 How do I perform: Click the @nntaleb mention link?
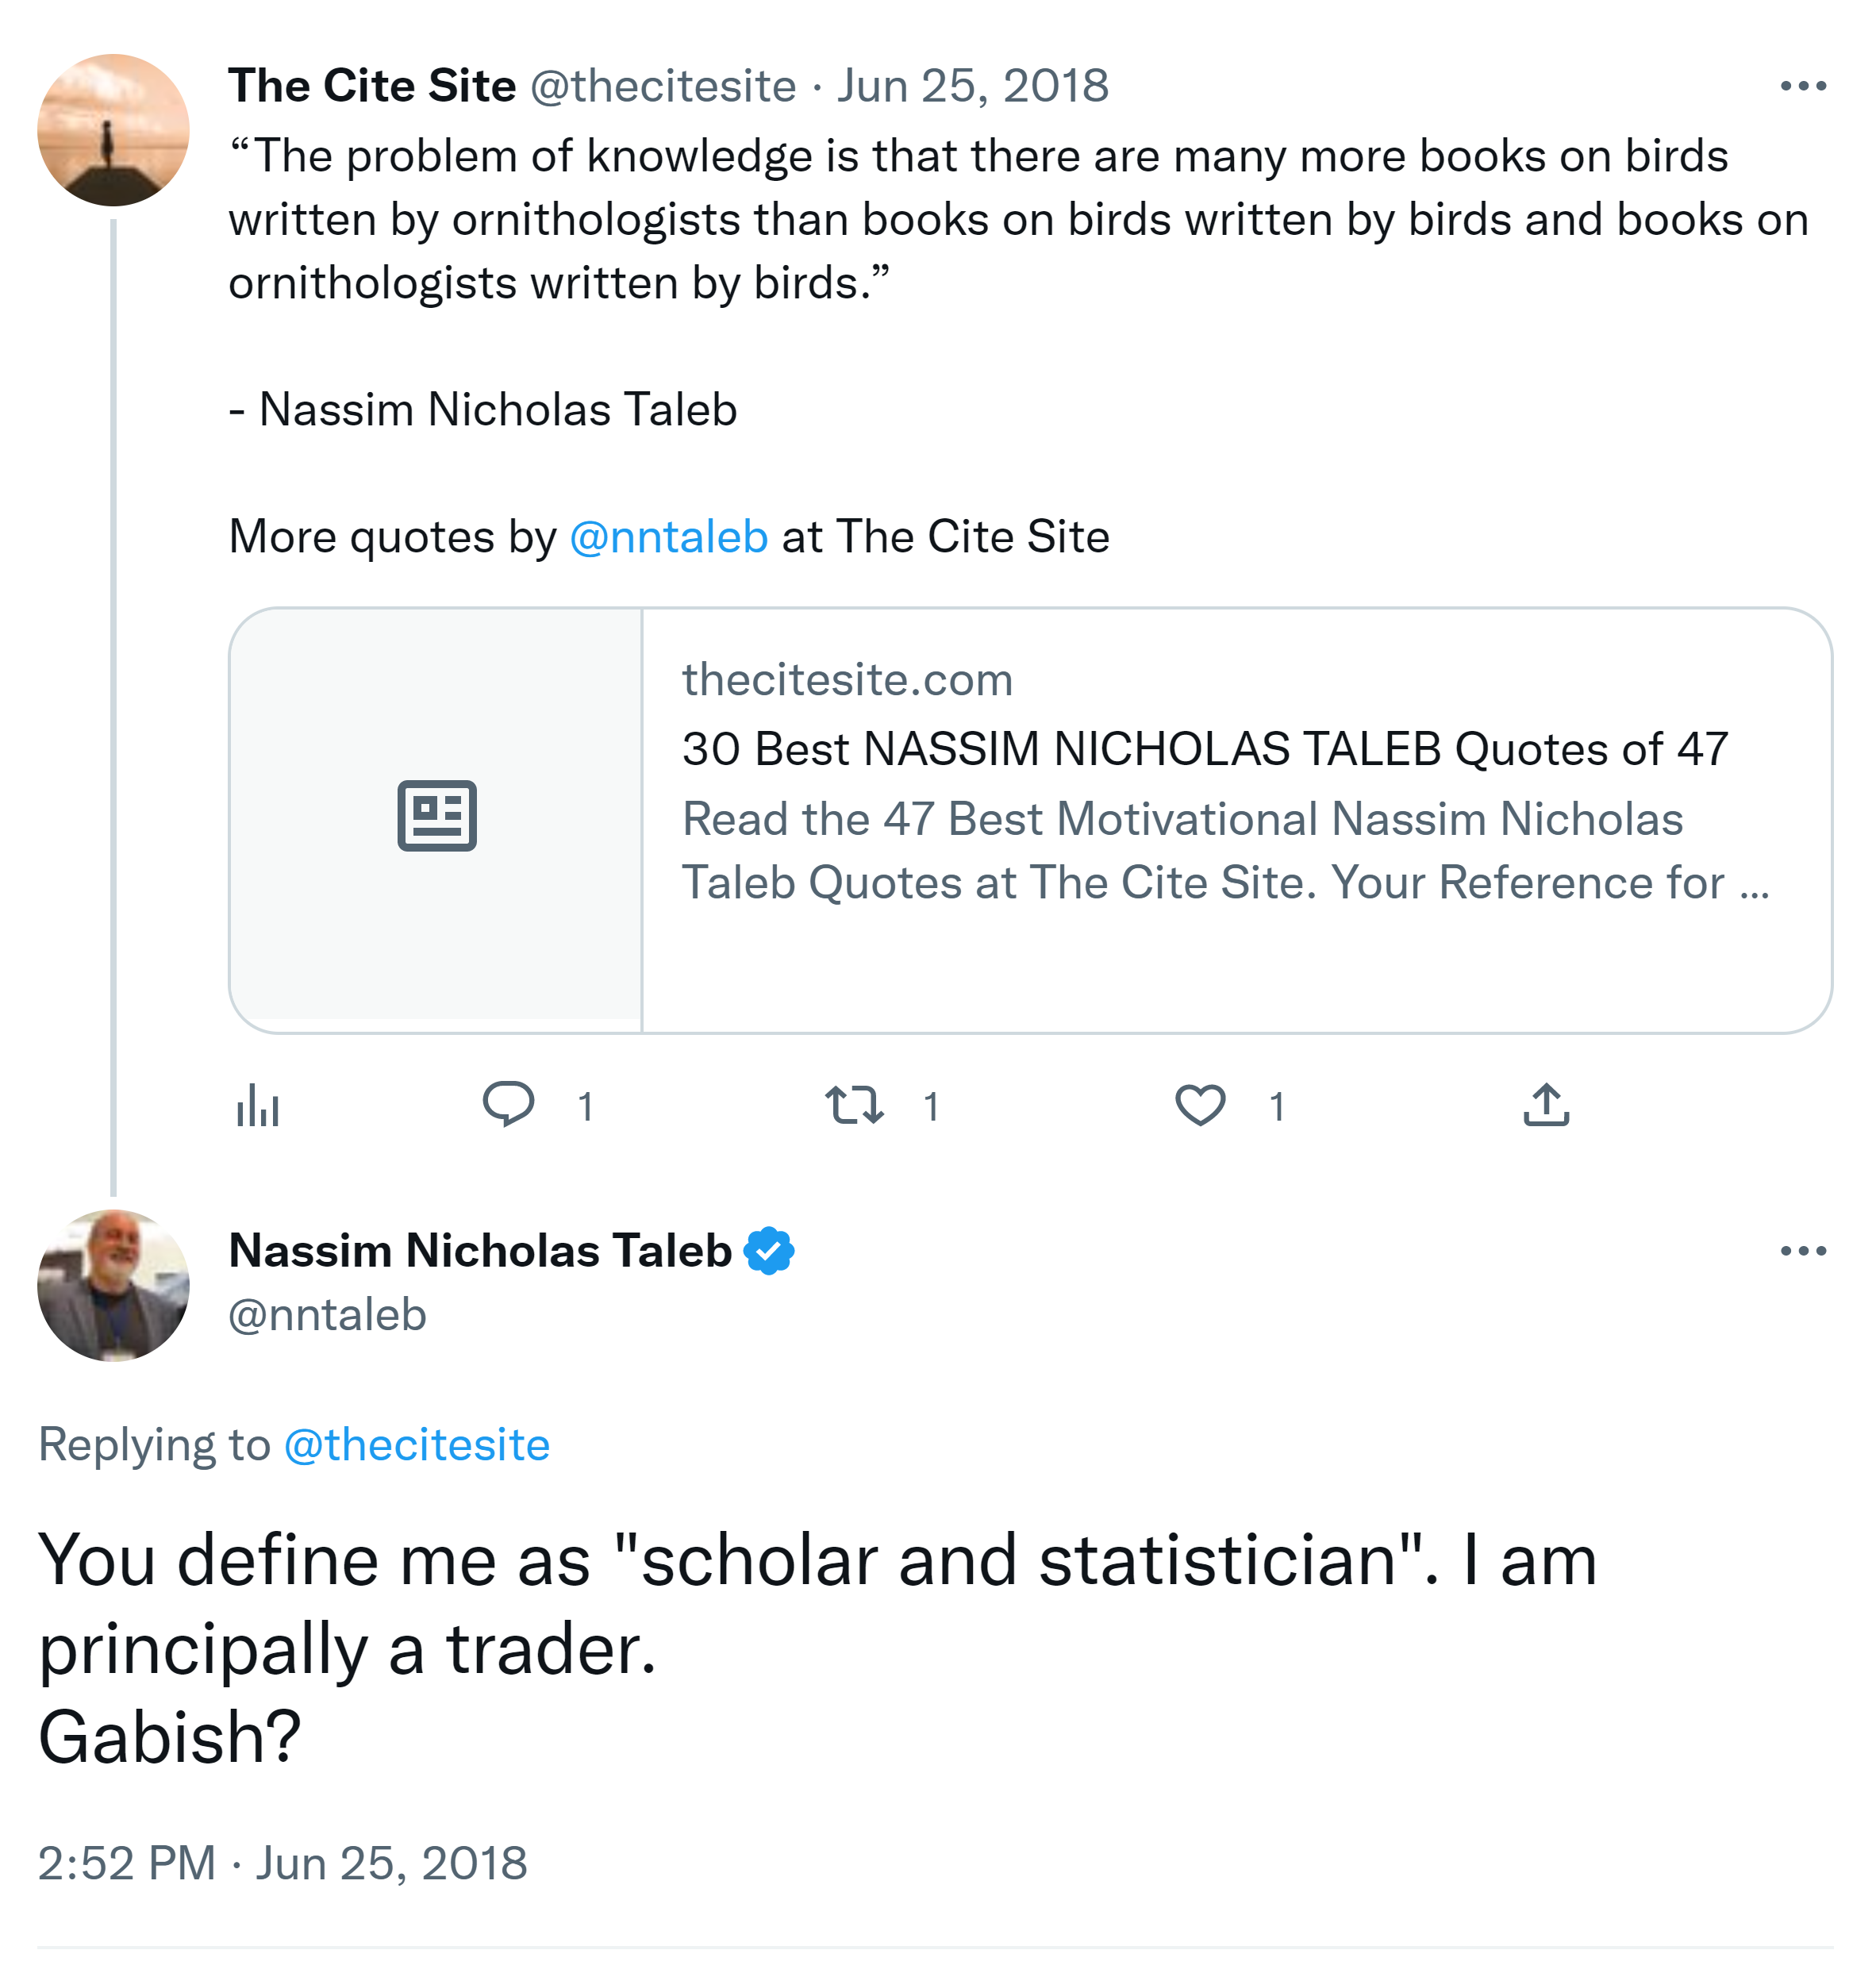click(x=668, y=537)
